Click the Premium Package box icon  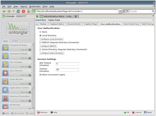click(5, 47)
